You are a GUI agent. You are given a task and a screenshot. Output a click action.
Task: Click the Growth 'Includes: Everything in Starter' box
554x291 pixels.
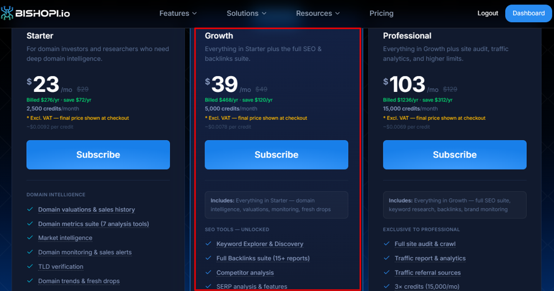(x=276, y=205)
